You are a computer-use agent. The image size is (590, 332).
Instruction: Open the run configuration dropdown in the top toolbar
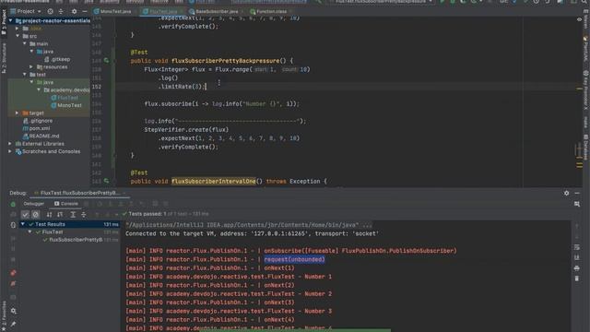click(x=381, y=2)
